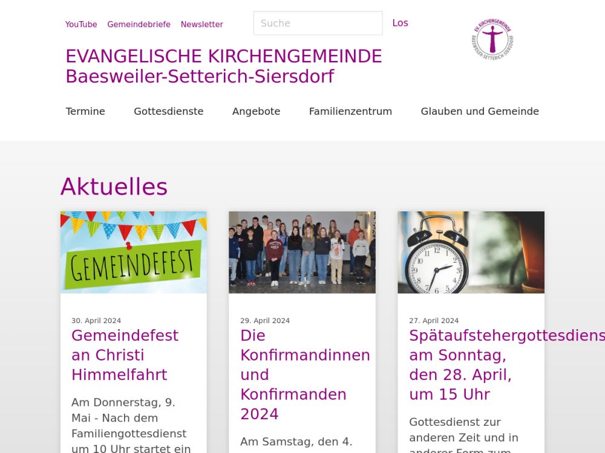Focus the Suche search field
Screen dimensions: 605x453
tap(318, 23)
